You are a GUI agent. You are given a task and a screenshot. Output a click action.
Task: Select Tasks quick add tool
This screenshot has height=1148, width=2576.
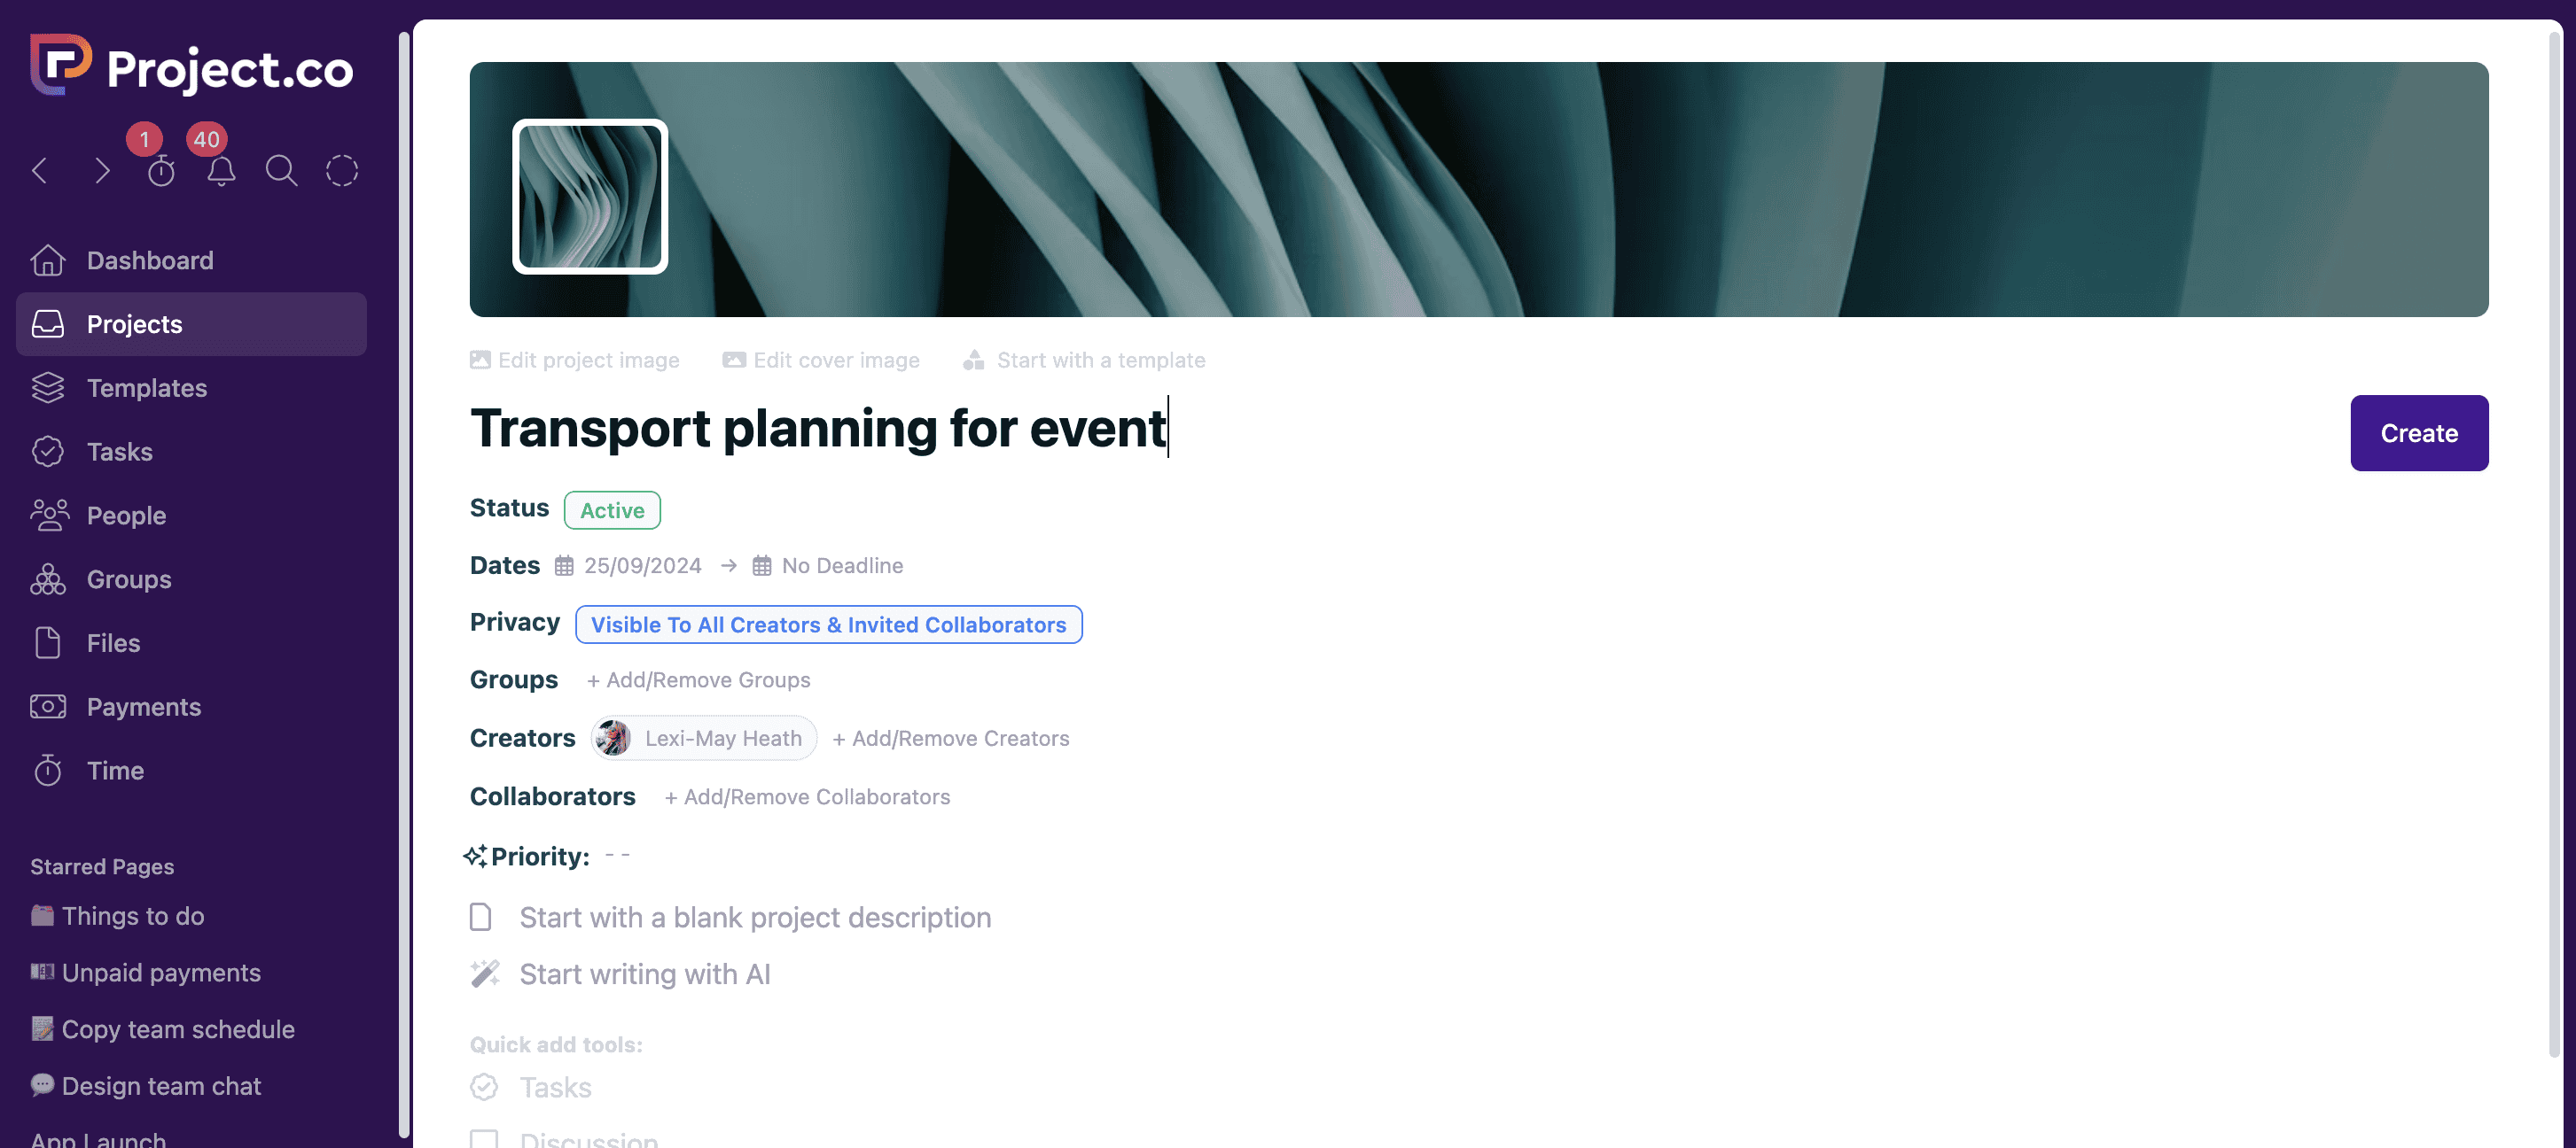coord(554,1087)
